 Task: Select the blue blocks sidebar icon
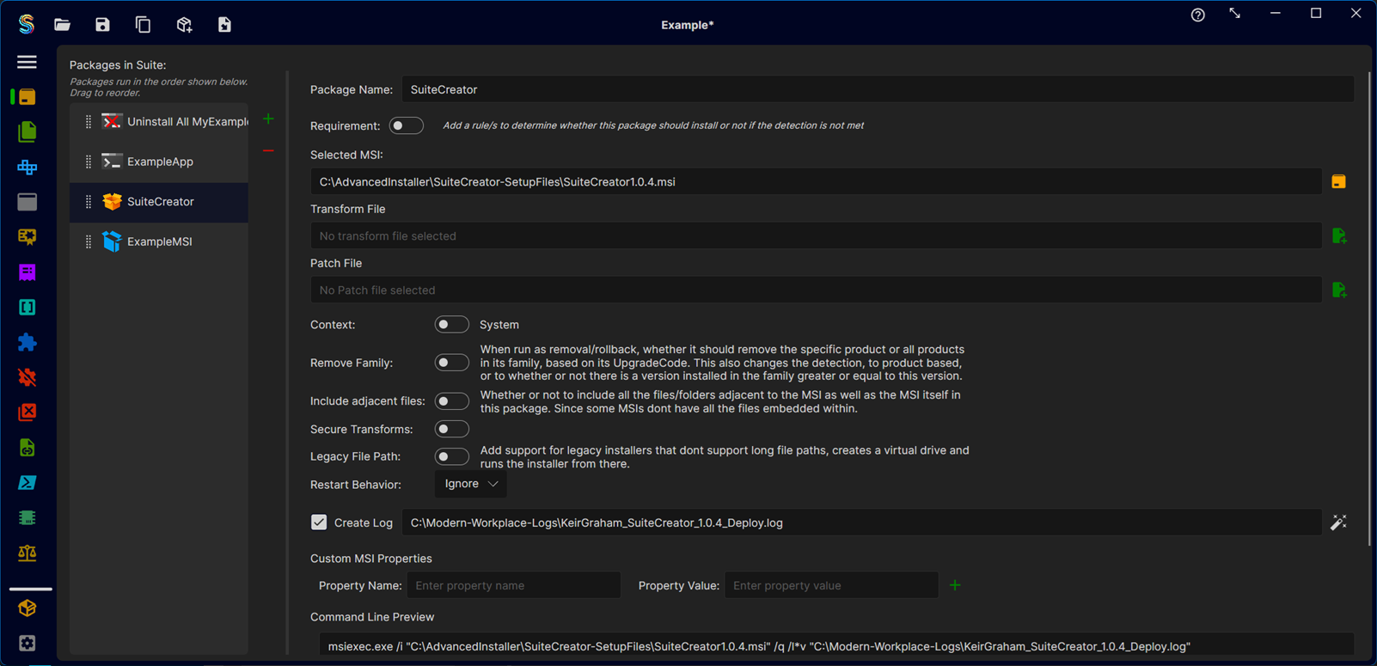[27, 167]
